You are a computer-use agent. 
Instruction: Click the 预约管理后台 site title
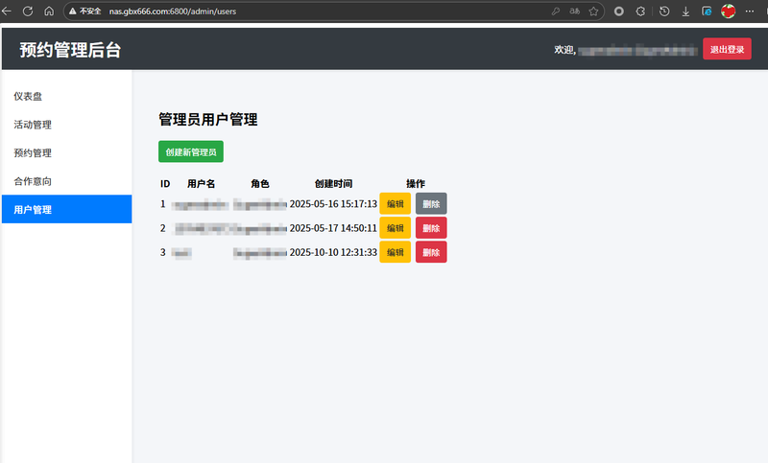pyautogui.click(x=70, y=50)
